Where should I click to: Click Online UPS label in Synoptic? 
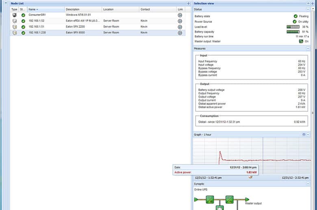200,190
